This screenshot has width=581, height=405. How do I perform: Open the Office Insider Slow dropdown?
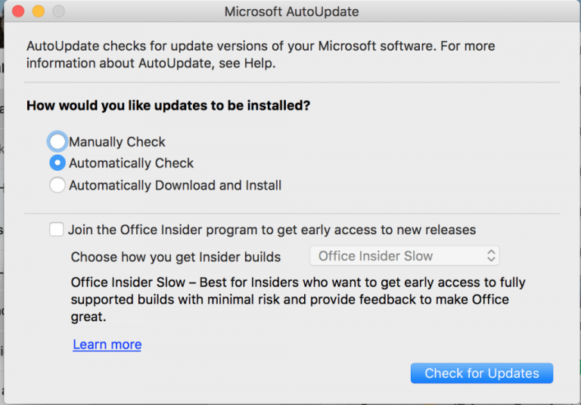click(404, 256)
